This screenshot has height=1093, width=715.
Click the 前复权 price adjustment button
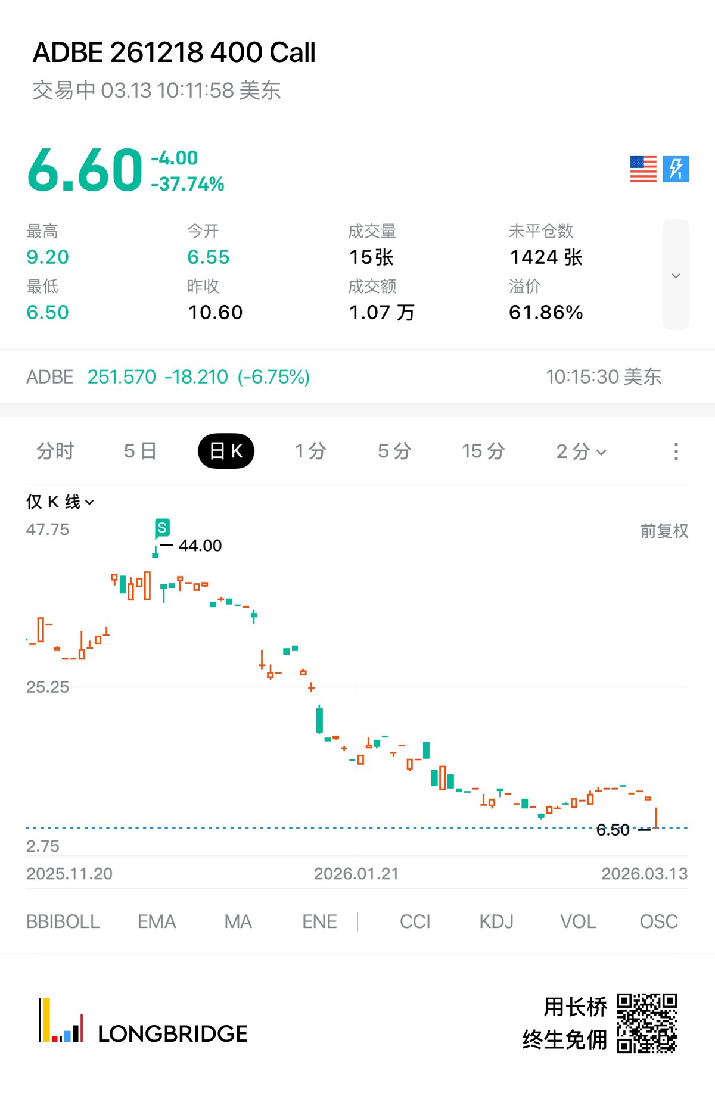point(664,531)
